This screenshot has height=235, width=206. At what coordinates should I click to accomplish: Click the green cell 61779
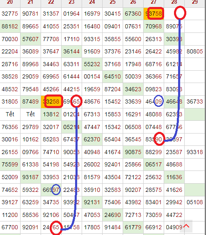click(133, 227)
